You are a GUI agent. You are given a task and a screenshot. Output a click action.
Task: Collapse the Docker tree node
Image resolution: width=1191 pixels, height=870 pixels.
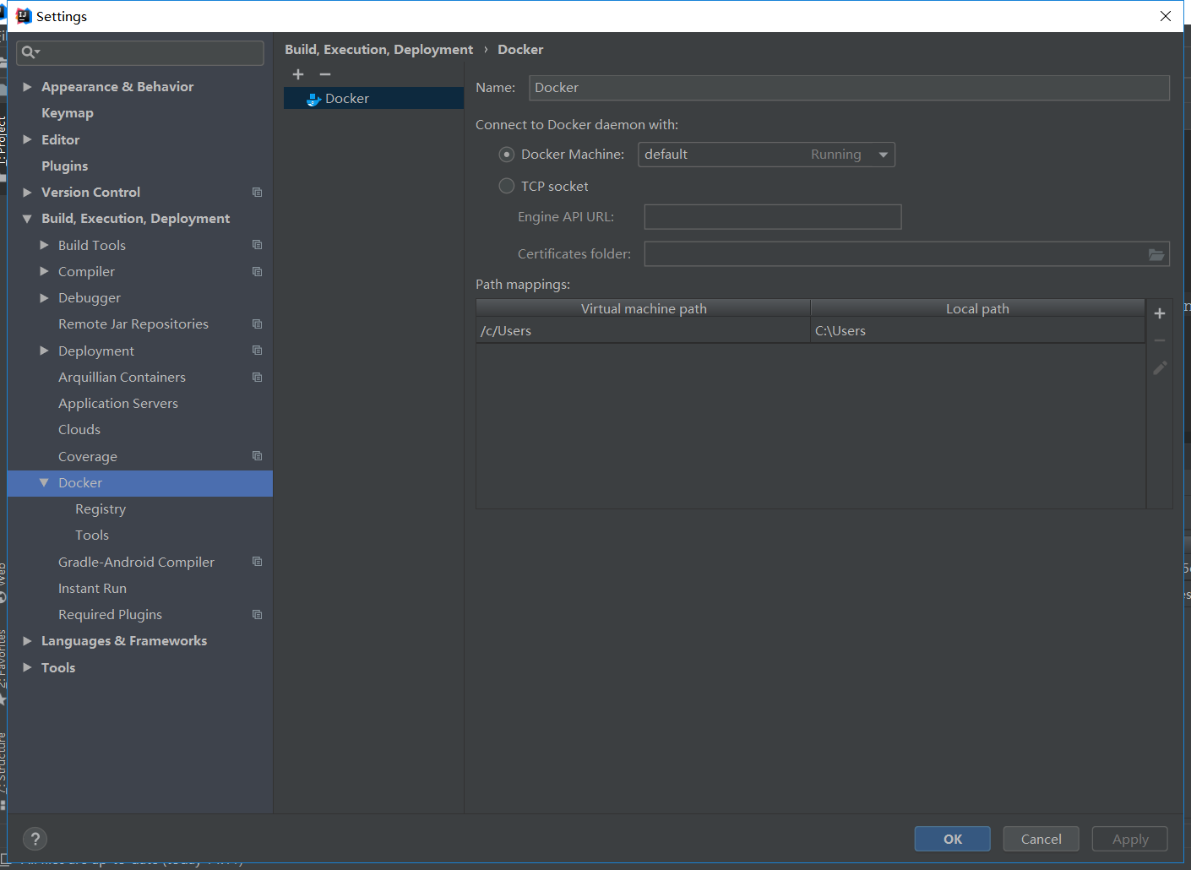coord(44,482)
